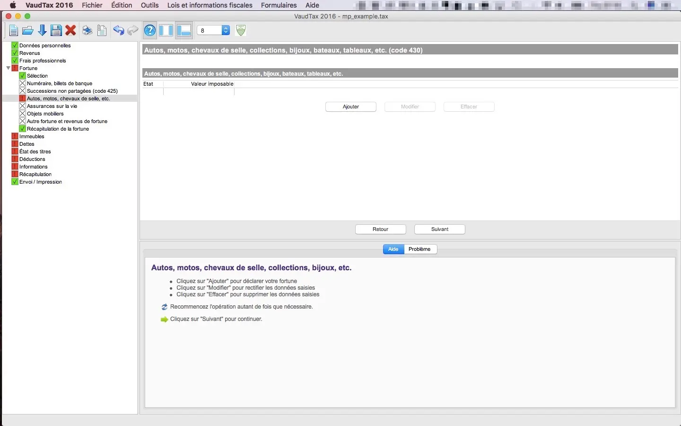
Task: Open the Formulaires menu
Action: click(x=279, y=5)
